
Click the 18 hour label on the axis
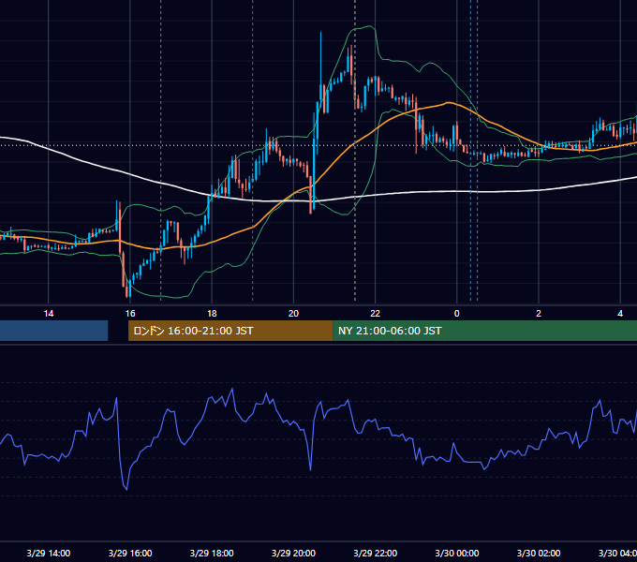point(212,314)
